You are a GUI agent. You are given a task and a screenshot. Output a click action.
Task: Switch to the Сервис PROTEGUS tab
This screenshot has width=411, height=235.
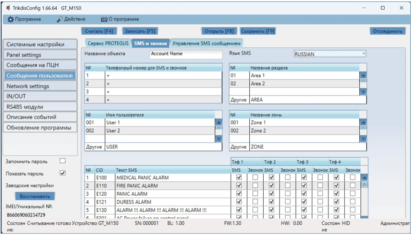108,43
